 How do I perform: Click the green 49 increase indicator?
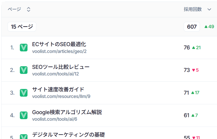tap(209, 27)
